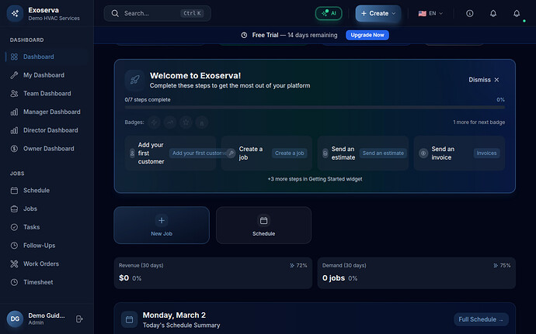Click the logout icon beside Demo Guide

click(79, 319)
